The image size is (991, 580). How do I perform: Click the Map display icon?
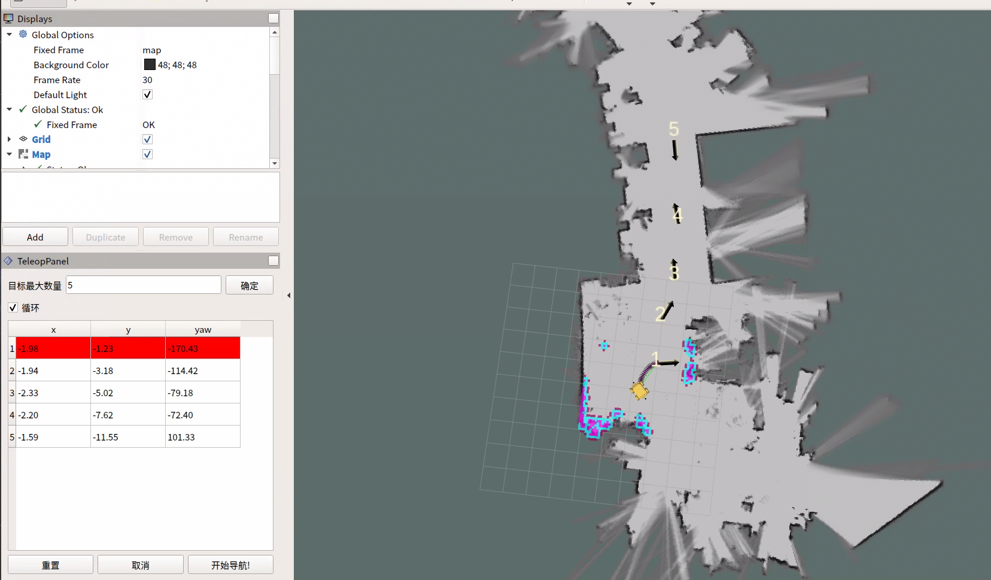point(23,154)
